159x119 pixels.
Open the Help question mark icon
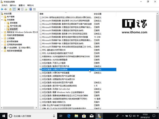click(x=31, y=9)
